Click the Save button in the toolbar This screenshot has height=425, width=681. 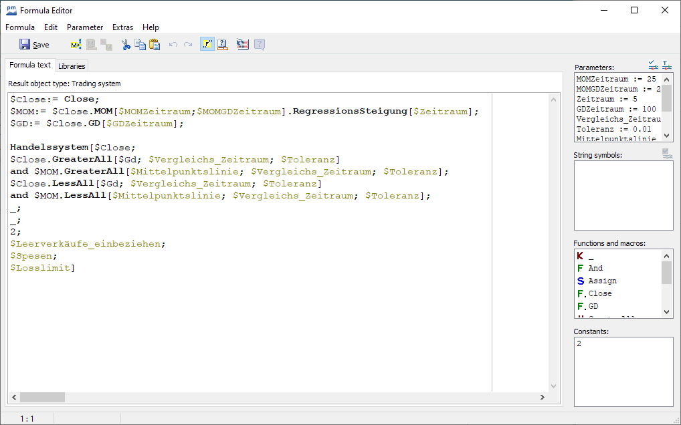pos(34,45)
